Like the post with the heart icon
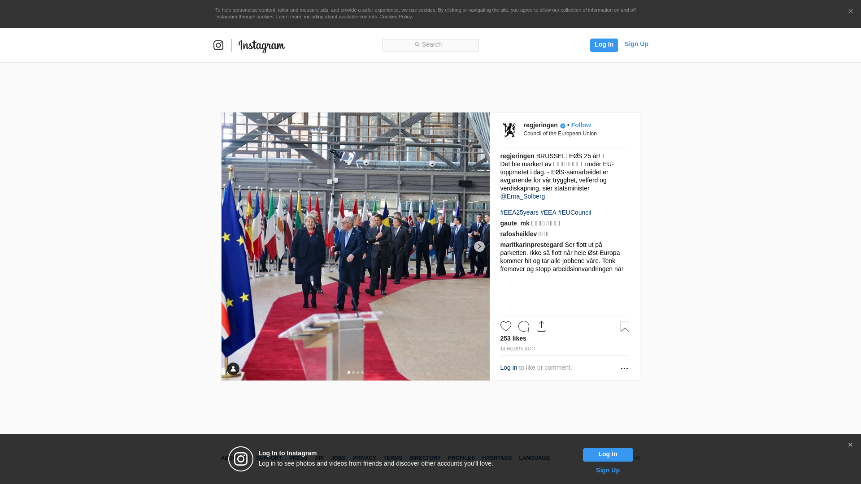 click(506, 326)
